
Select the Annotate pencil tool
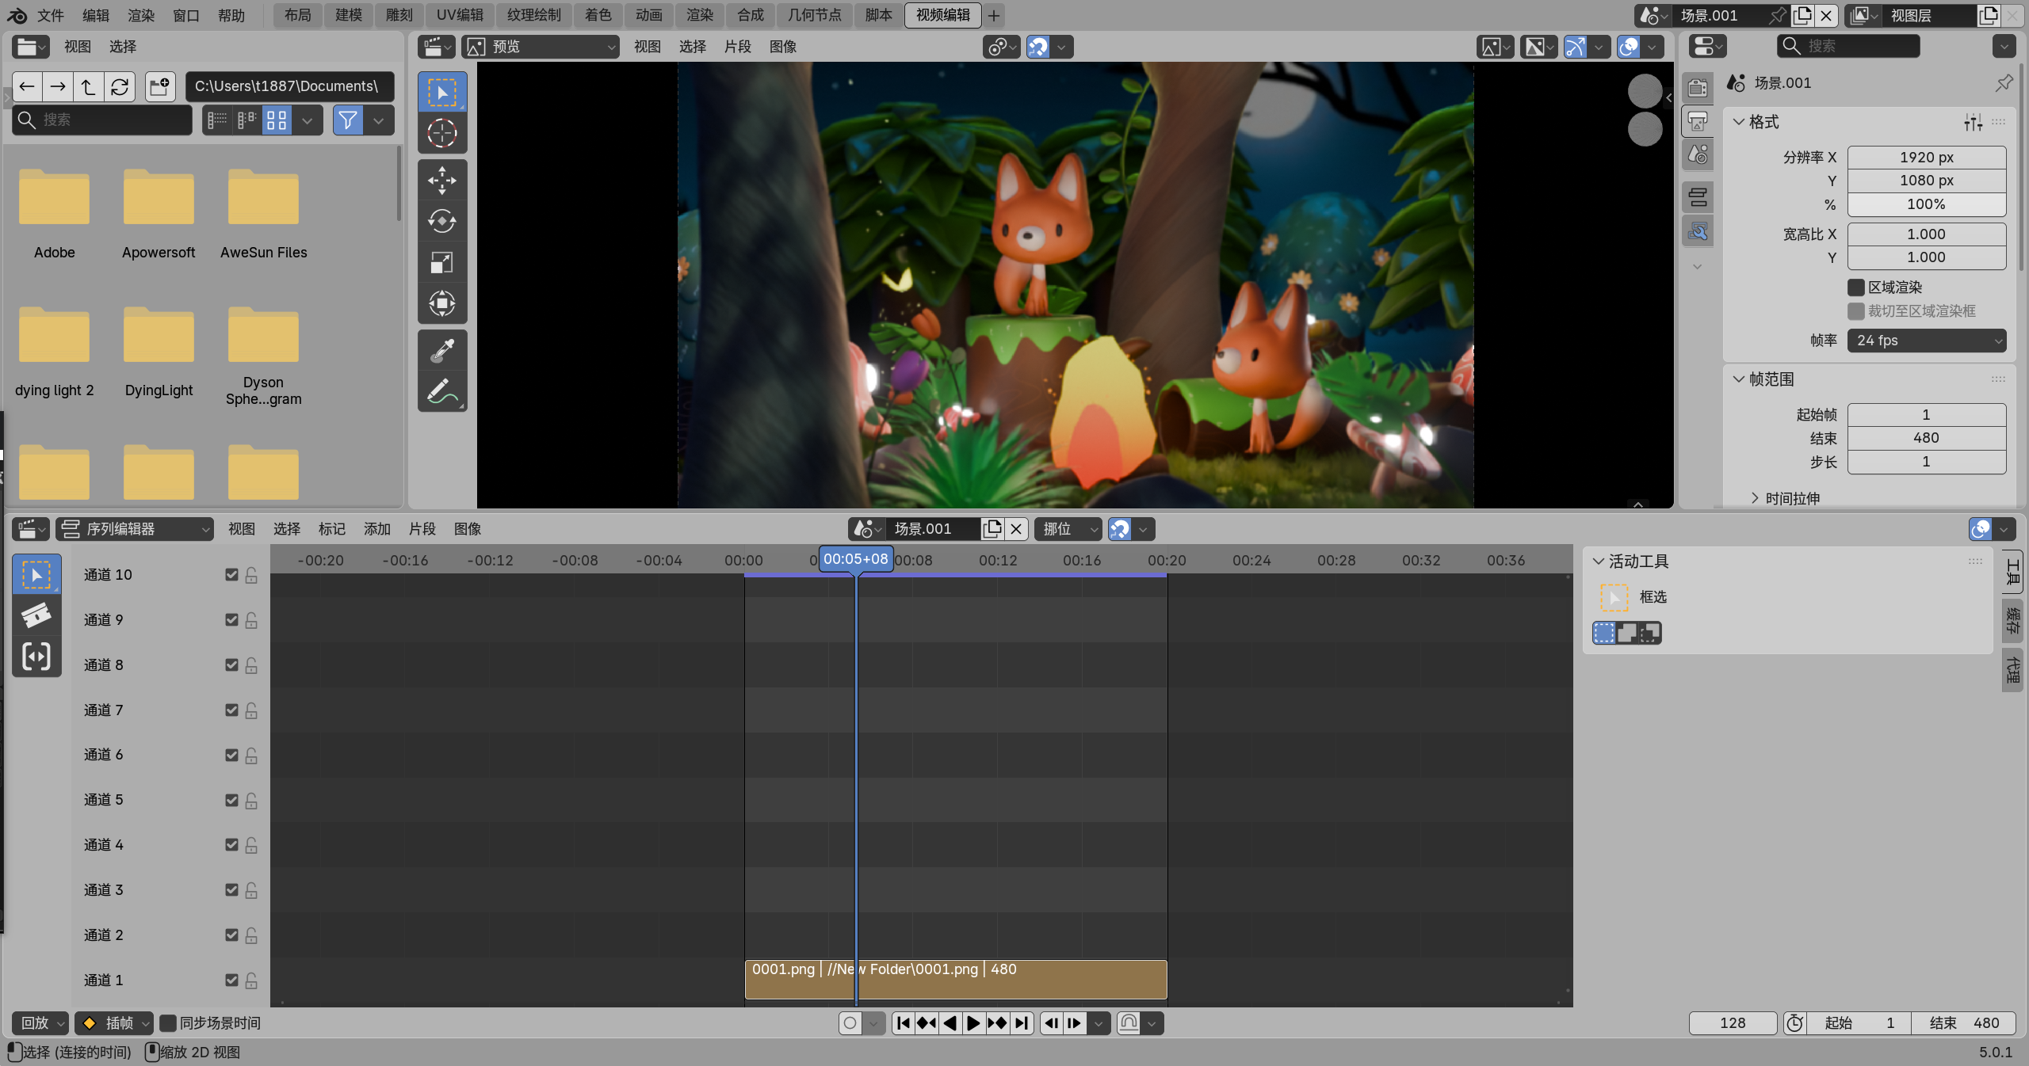[441, 391]
